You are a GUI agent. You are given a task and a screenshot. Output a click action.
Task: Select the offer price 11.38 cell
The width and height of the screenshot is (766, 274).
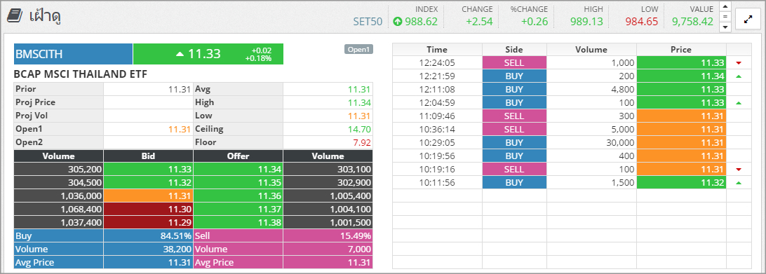pos(238,222)
